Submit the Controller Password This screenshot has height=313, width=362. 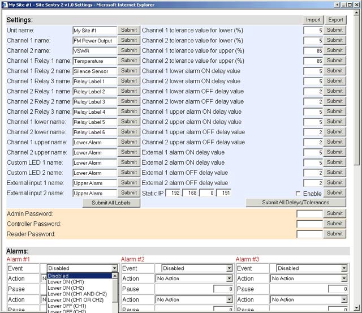coord(334,224)
